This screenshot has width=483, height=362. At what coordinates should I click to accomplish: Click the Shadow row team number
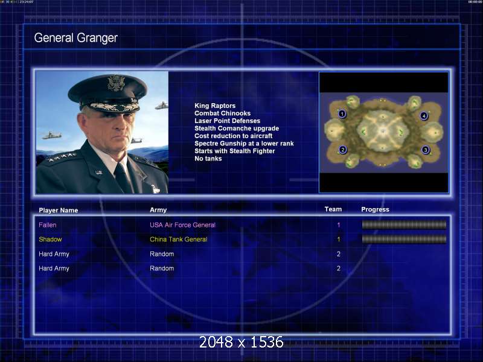(339, 239)
